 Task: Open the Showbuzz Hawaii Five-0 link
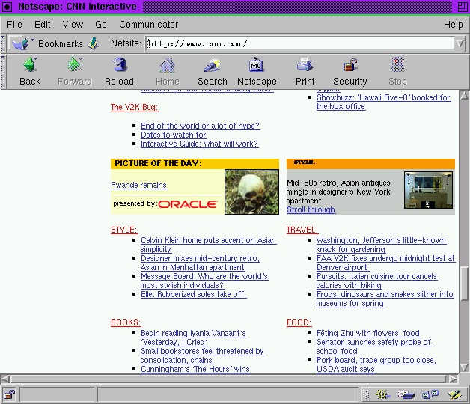(x=383, y=102)
